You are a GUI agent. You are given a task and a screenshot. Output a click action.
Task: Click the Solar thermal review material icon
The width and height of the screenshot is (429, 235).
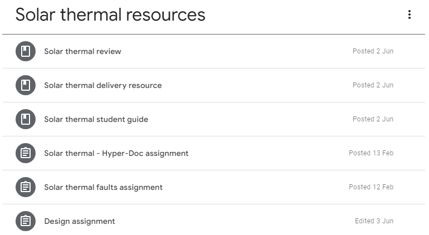25,51
